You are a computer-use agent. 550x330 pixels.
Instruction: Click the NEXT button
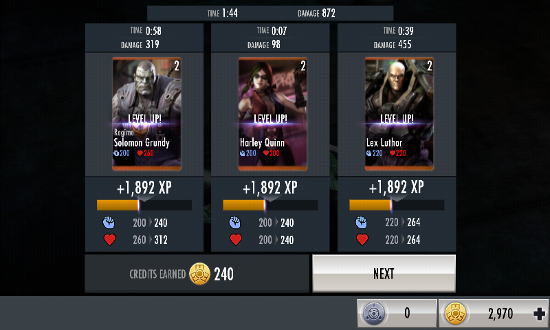pyautogui.click(x=384, y=274)
